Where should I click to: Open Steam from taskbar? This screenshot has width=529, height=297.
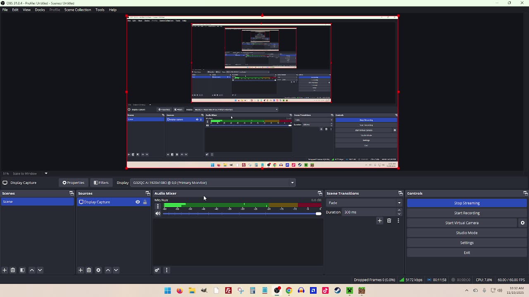337,291
